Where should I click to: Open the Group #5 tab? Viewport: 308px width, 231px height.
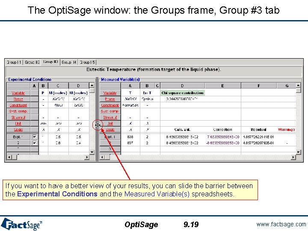(87, 62)
